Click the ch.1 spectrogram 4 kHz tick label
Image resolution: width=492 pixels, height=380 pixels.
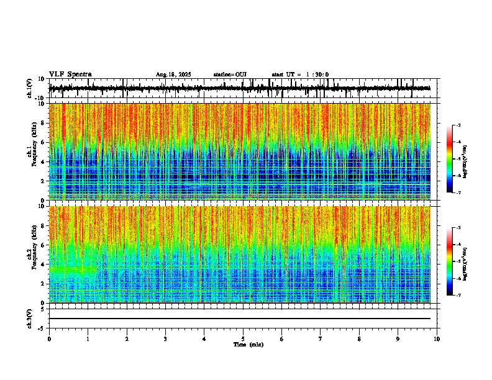(x=43, y=162)
